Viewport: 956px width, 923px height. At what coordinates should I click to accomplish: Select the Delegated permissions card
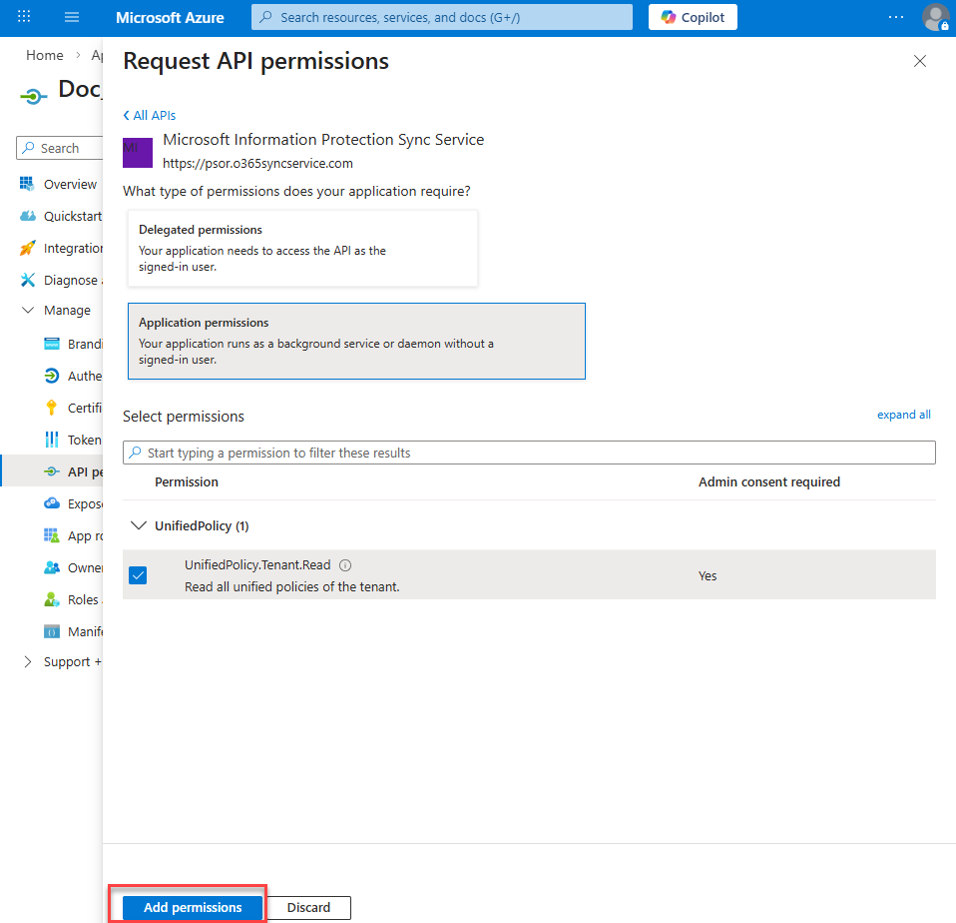pyautogui.click(x=302, y=248)
